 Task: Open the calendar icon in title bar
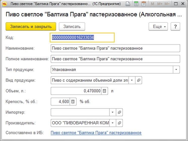coord(144,4)
